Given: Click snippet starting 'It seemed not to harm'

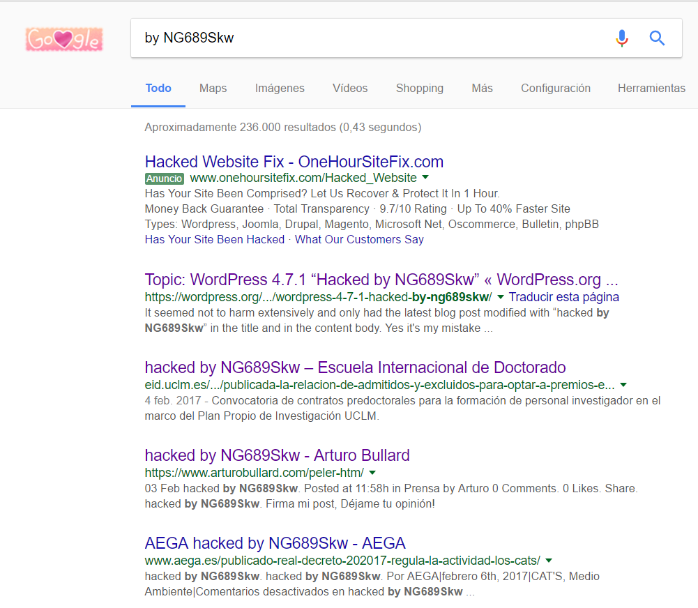Looking at the screenshot, I should (x=377, y=321).
